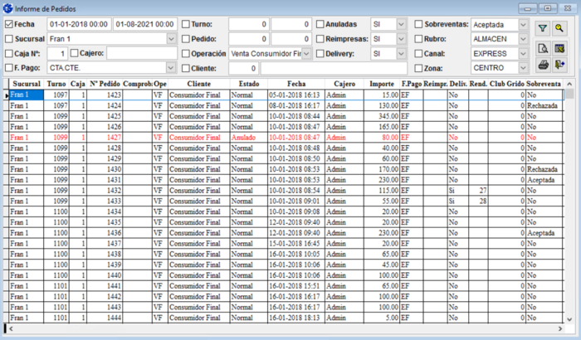Expand the Anuladas SI dropdown
Image resolution: width=581 pixels, height=340 pixels.
[x=401, y=24]
